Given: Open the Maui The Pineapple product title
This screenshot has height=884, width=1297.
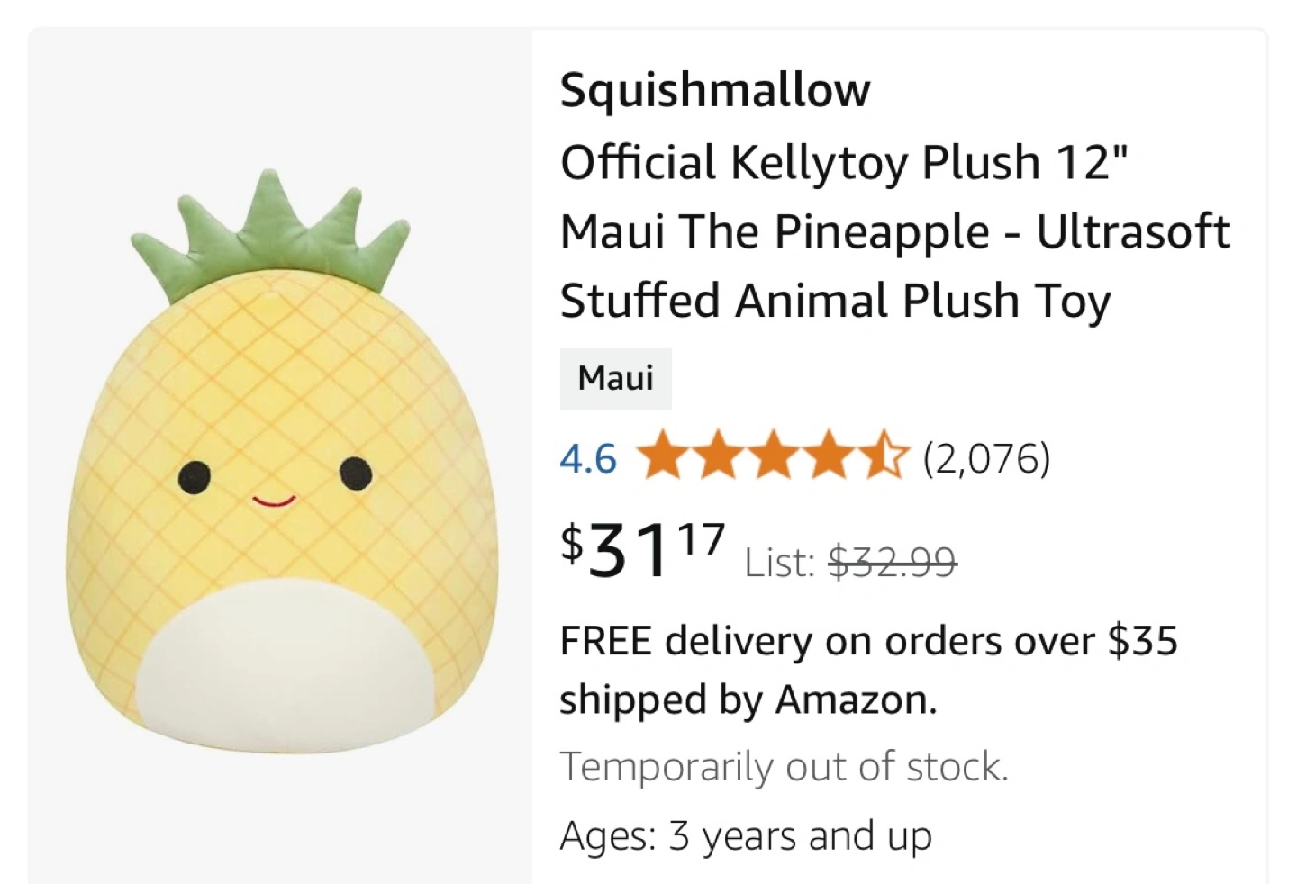Looking at the screenshot, I should pyautogui.click(x=893, y=231).
